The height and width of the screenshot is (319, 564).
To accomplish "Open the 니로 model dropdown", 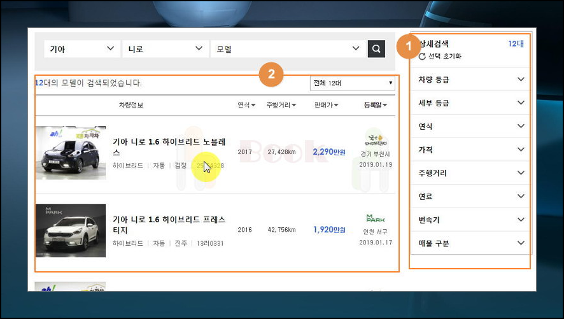I will (x=165, y=49).
